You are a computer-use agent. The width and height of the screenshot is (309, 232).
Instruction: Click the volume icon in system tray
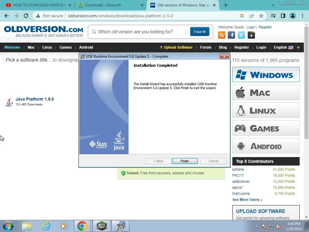coord(279,227)
